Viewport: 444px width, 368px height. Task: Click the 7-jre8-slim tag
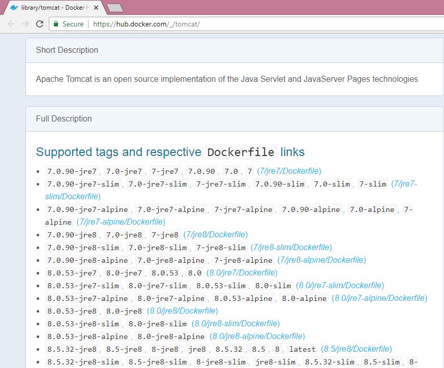pos(221,248)
